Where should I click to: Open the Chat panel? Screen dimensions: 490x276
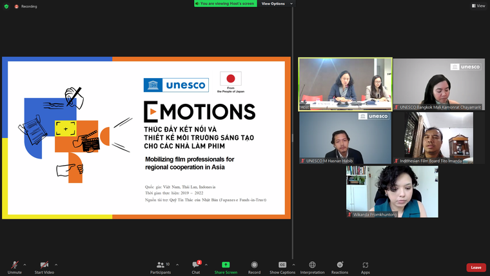coord(196,266)
